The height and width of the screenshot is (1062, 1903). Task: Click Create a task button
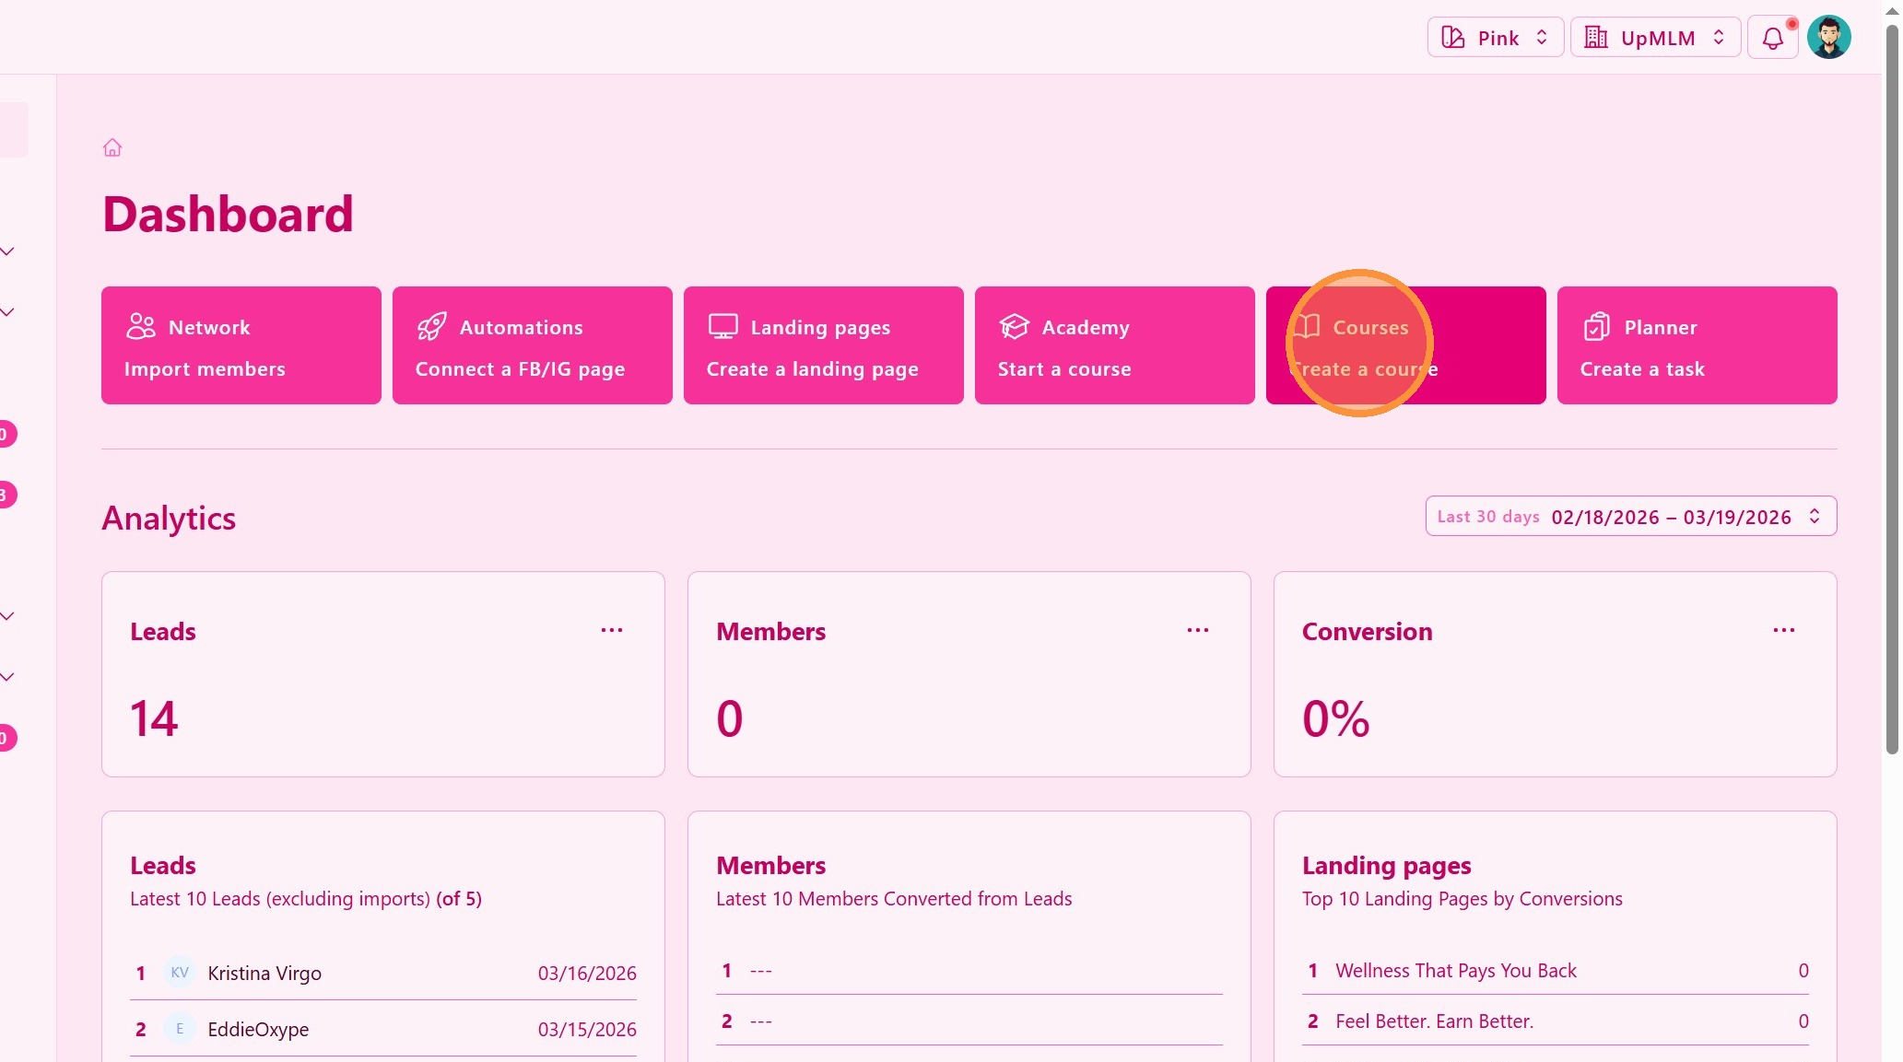coord(1642,369)
